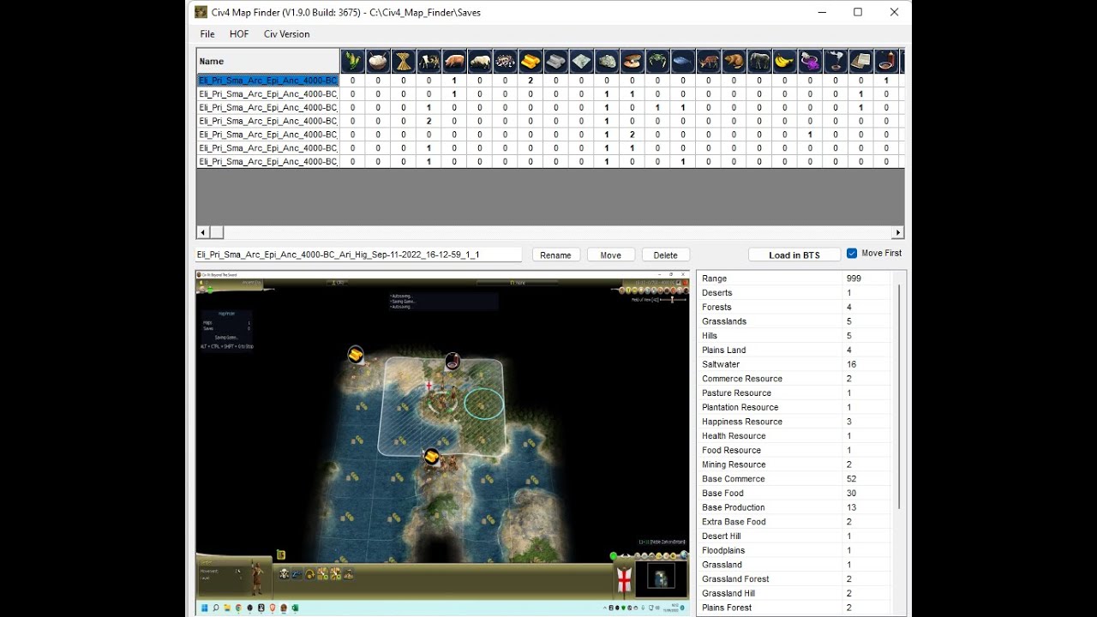Open the HOF menu
Viewport: 1097px width, 617px height.
point(239,34)
